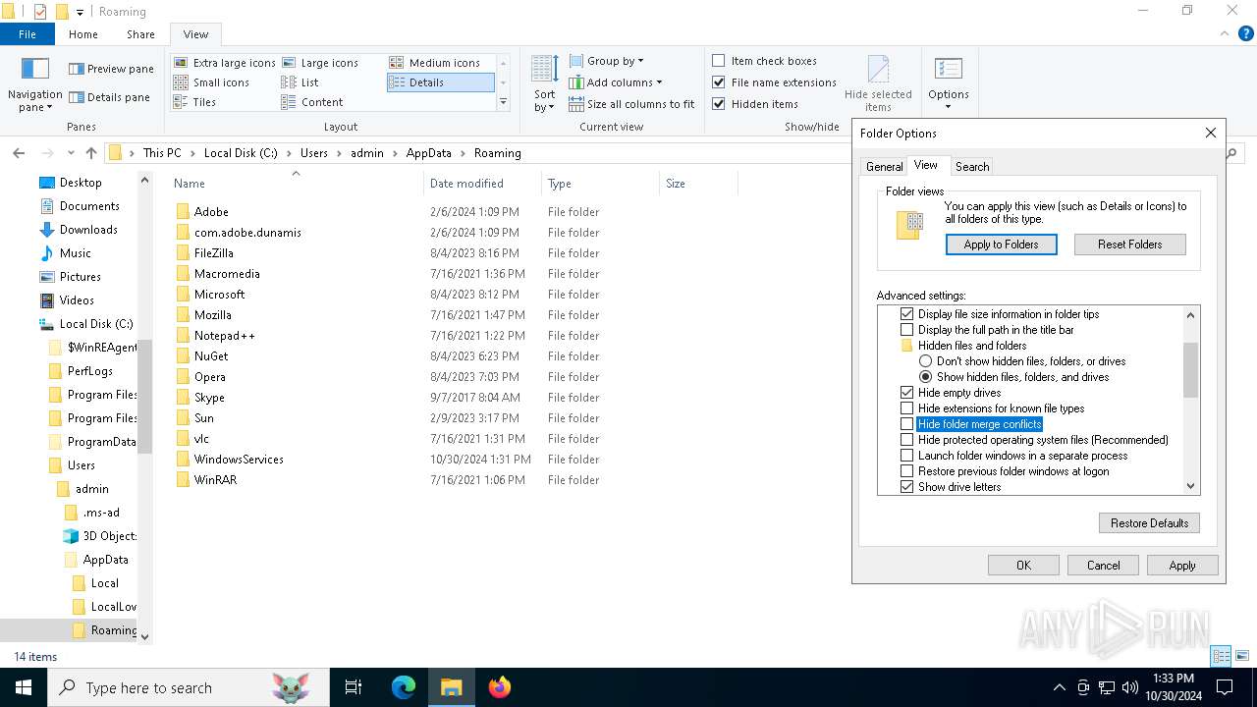The width and height of the screenshot is (1257, 707).
Task: Check Launch folder windows in separate process
Action: [907, 456]
